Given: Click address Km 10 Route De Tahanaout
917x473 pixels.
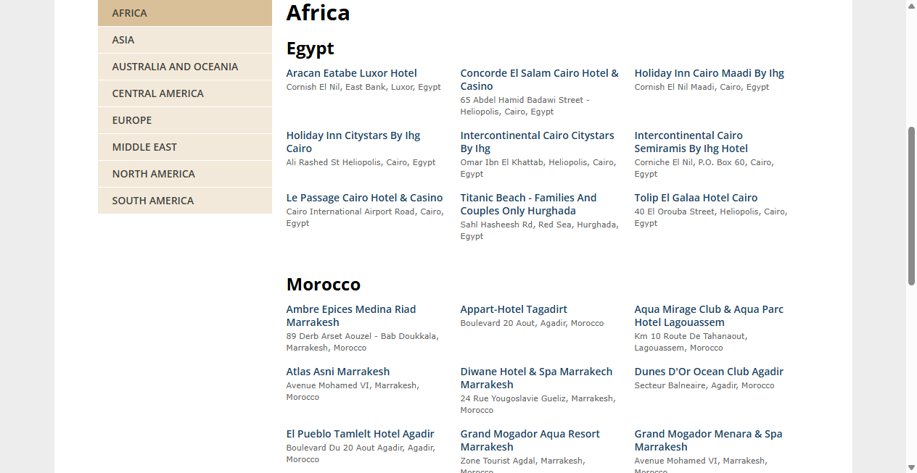Looking at the screenshot, I should click(x=691, y=342).
